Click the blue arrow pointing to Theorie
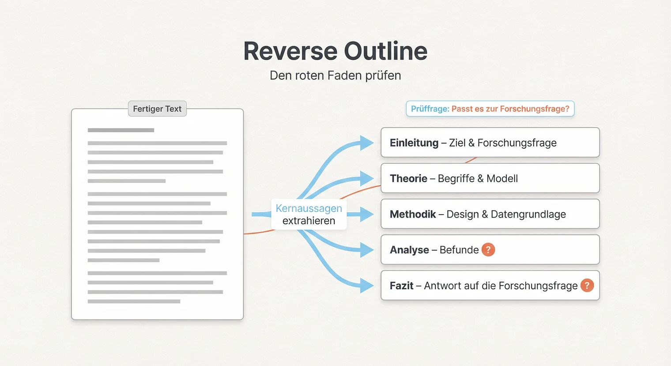The height and width of the screenshot is (366, 671). tap(366, 179)
